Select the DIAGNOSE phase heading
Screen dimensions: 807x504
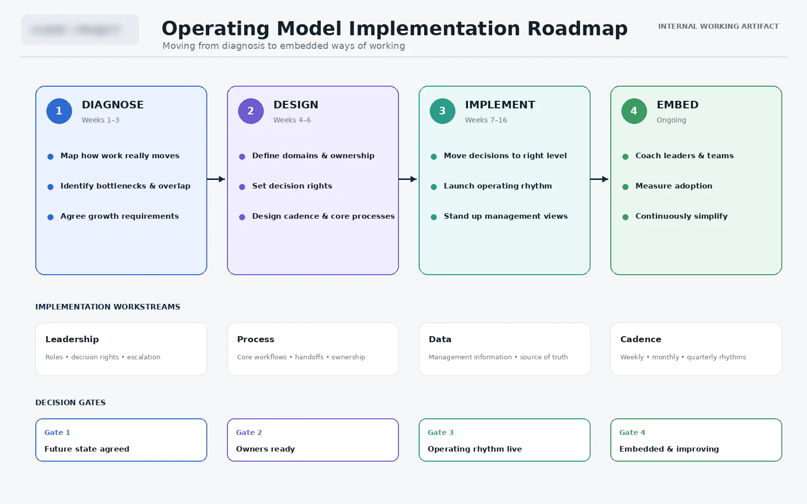(x=112, y=105)
